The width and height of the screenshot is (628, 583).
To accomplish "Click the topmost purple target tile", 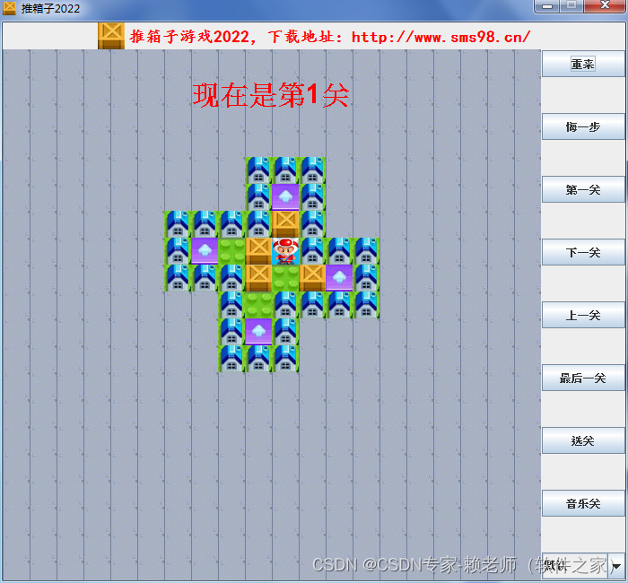I will 285,197.
